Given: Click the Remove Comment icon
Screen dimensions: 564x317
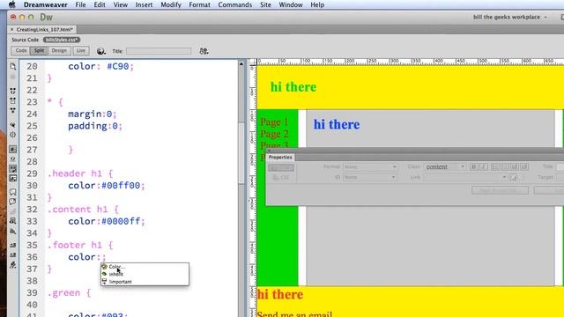Looking at the screenshot, I should [x=13, y=202].
